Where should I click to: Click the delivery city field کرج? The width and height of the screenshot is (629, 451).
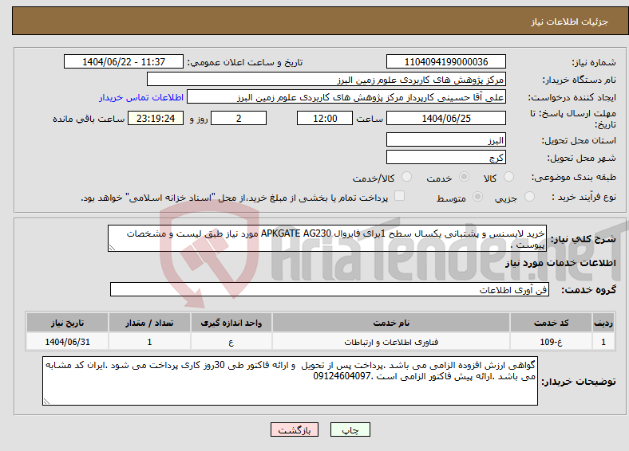pos(446,157)
